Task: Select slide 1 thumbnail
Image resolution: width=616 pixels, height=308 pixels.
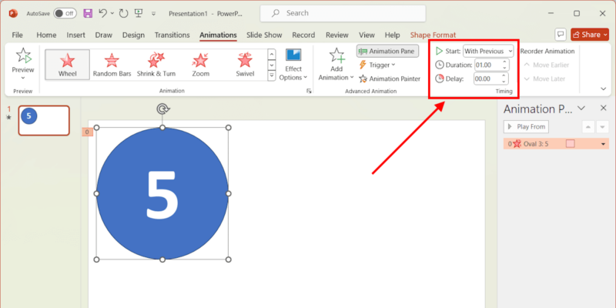Action: 44,121
